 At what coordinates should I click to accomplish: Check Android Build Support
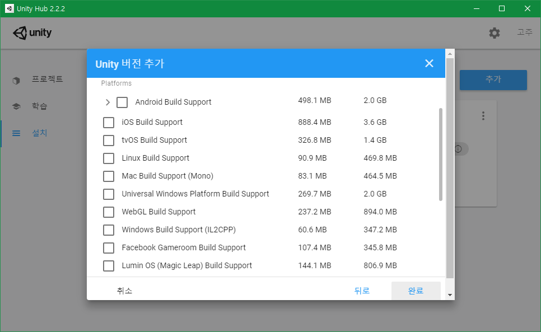point(122,102)
